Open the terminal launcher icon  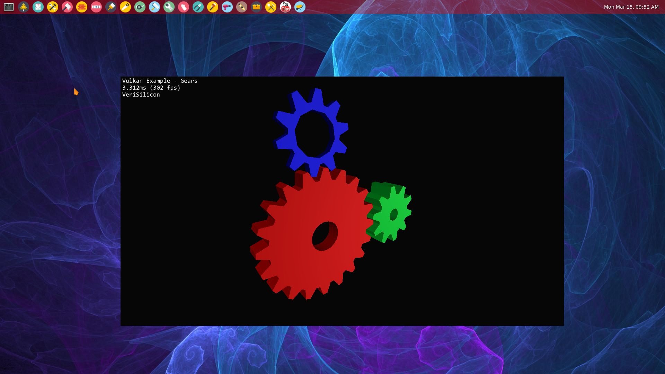coord(9,7)
